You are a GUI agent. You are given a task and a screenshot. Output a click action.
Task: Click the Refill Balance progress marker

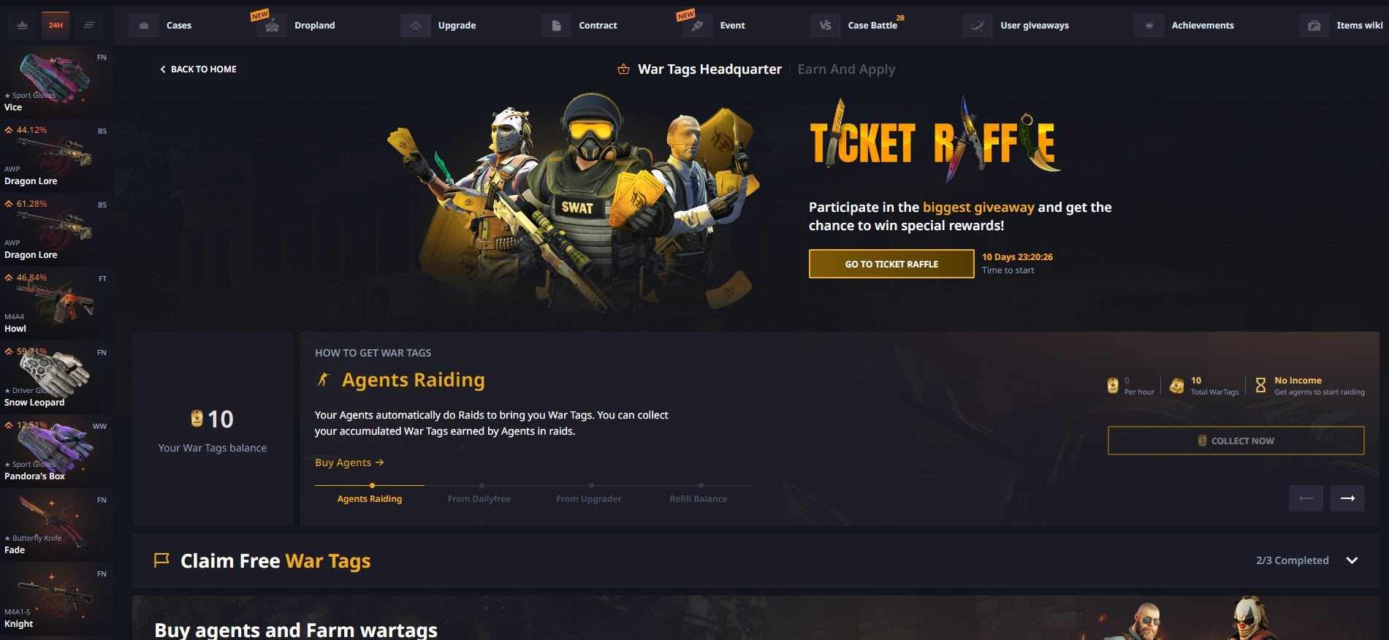click(x=701, y=485)
